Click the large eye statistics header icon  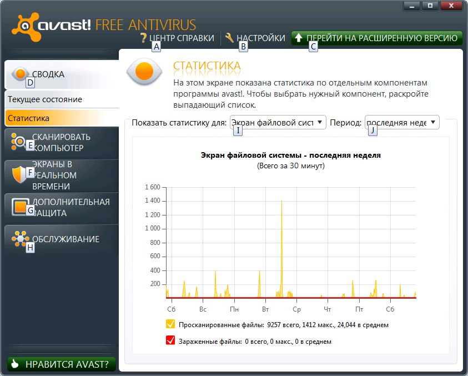(x=144, y=72)
